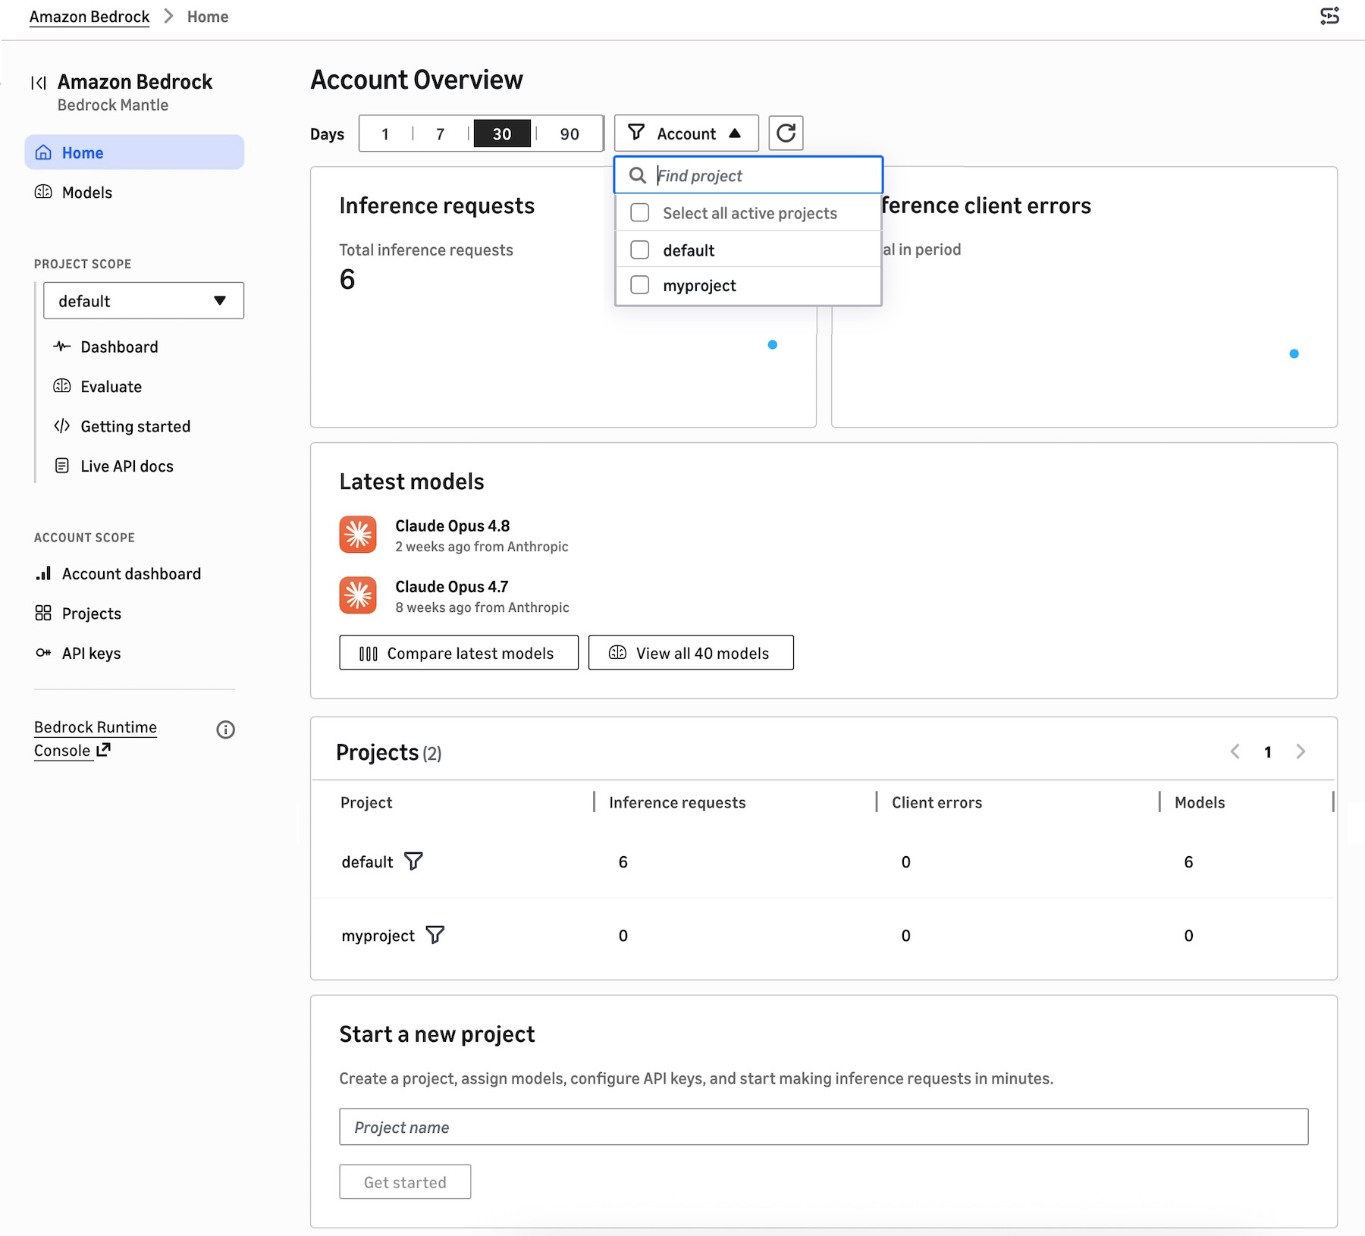Viewport: 1365px width, 1236px height.
Task: Select 1 day range
Action: click(x=385, y=133)
